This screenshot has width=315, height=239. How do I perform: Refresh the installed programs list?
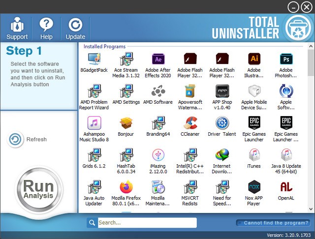[28, 140]
